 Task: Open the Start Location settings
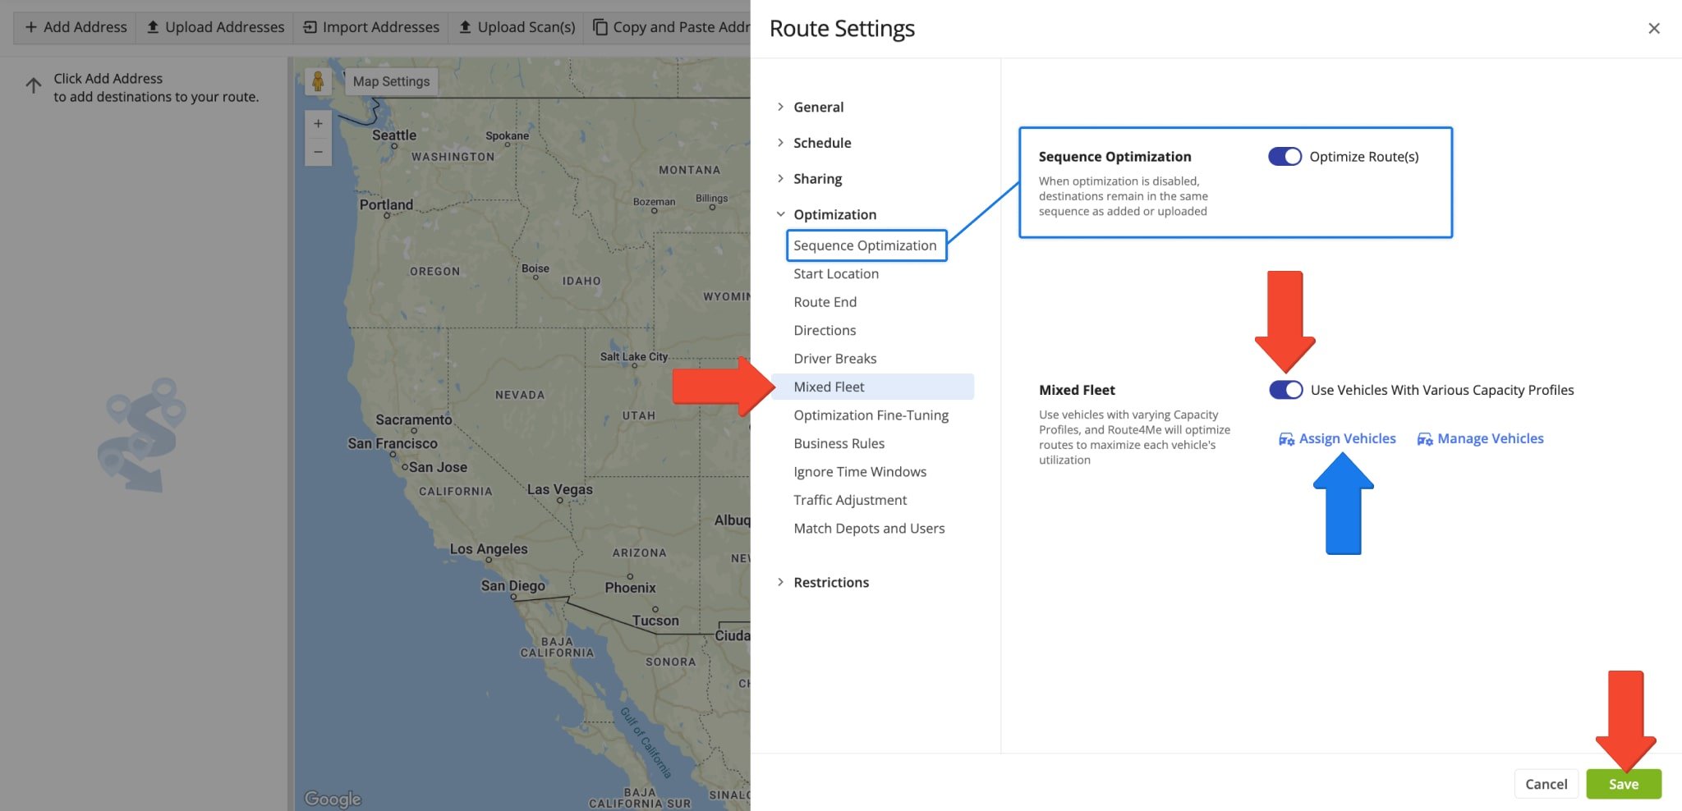pyautogui.click(x=836, y=274)
